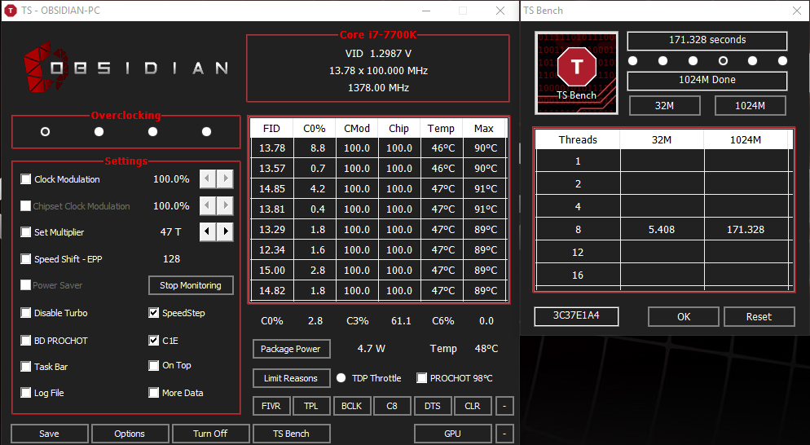
Task: Toggle Speed Shift - EPP checkbox
Action: pos(26,259)
